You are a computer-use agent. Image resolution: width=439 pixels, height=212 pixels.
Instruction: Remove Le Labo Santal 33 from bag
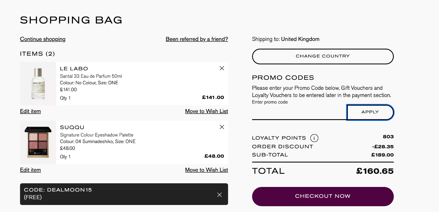click(x=222, y=68)
